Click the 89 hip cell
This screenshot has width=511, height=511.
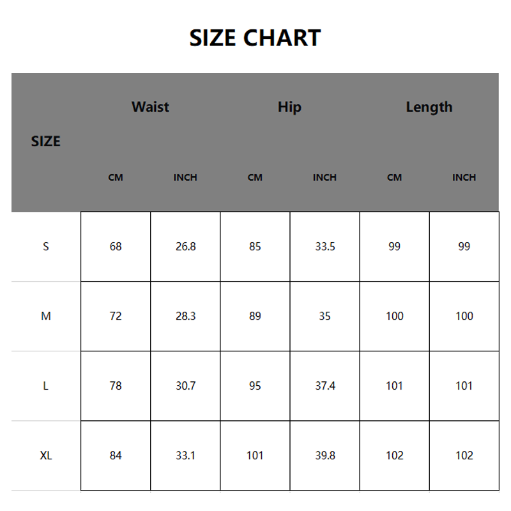(x=255, y=316)
